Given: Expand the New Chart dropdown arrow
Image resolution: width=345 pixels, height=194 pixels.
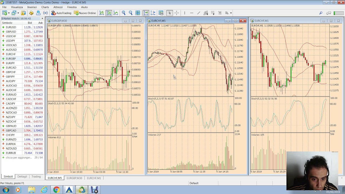Looking at the screenshot, I should (x=9, y=13).
